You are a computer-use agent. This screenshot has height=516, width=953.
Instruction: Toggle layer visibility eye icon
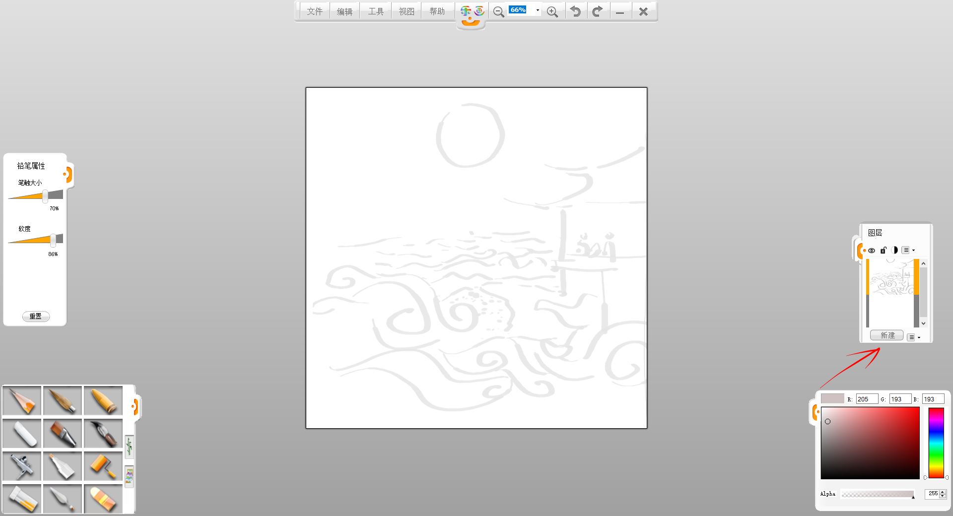pyautogui.click(x=871, y=251)
